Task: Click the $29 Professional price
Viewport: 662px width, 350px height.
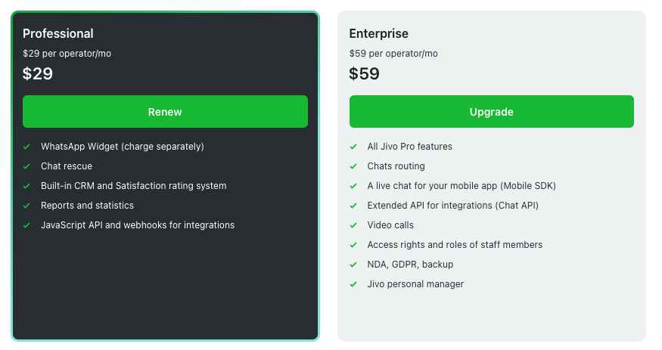Action: tap(38, 74)
